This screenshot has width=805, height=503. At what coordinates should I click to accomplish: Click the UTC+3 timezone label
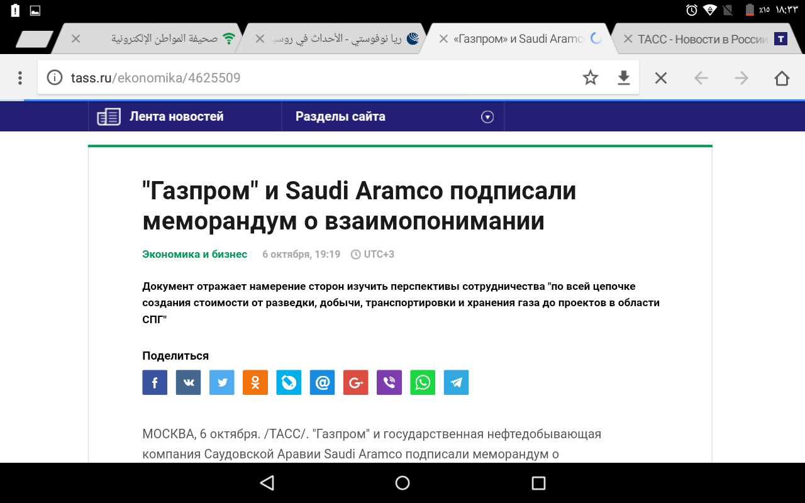[379, 254]
